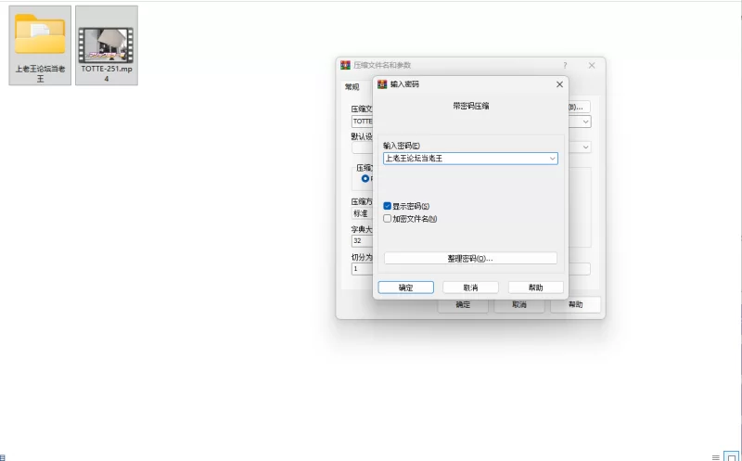Click 确定 in the 压缩文件名和参数 dialog

click(x=463, y=305)
